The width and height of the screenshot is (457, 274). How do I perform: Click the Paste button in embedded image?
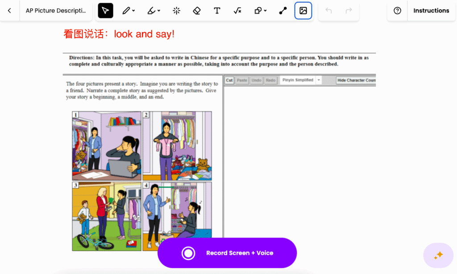[242, 80]
